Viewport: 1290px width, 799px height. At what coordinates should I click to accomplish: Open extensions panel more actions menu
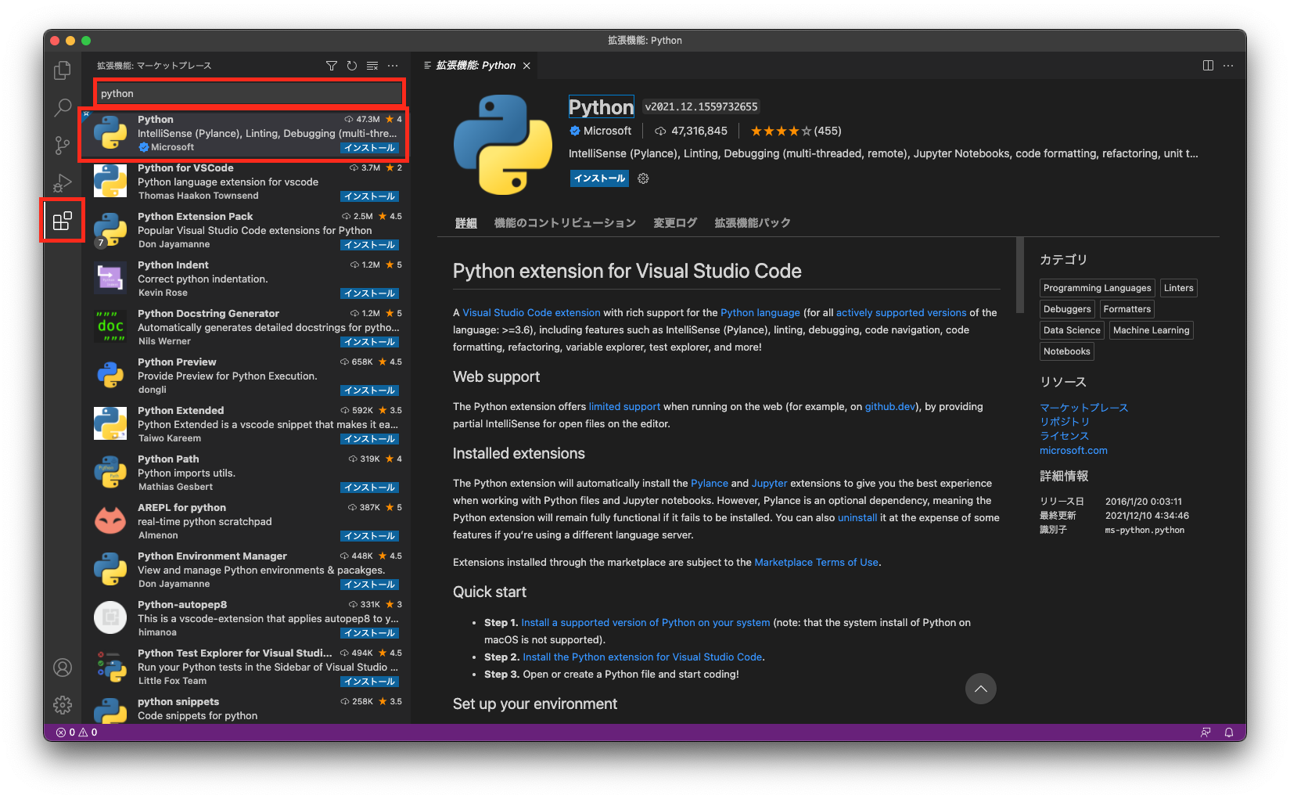point(393,66)
